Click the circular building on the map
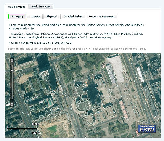This screenshot has height=141, width=164. pyautogui.click(x=81, y=106)
